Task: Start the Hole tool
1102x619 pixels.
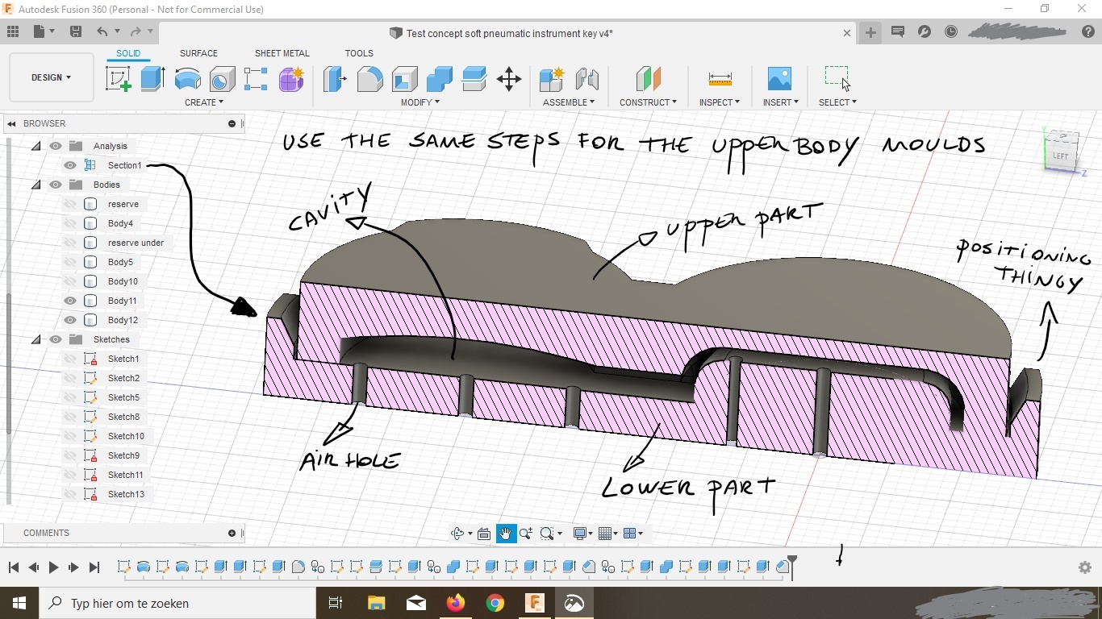Action: [222, 79]
